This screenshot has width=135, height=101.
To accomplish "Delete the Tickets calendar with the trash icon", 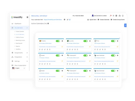I will 47,50.
